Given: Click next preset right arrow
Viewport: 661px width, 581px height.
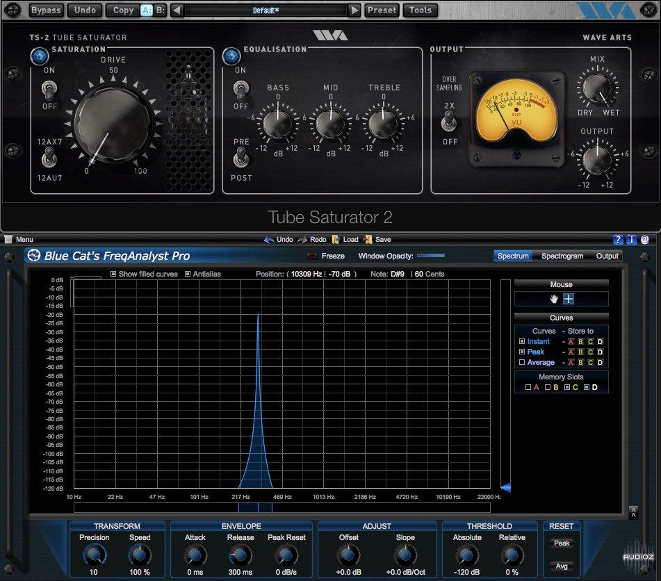Looking at the screenshot, I should (355, 10).
